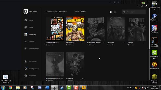Viewport: 161px width, 90px height.
Task: Click the Procurar search field
Action: point(134,12)
